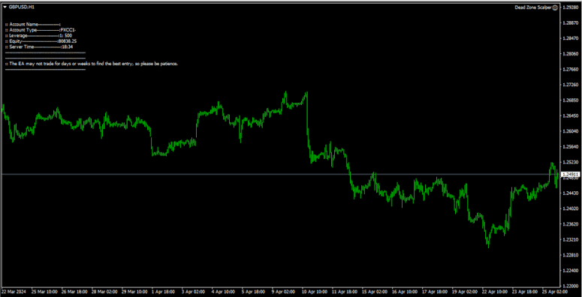Click the Leverage 1:500 line

38,35
